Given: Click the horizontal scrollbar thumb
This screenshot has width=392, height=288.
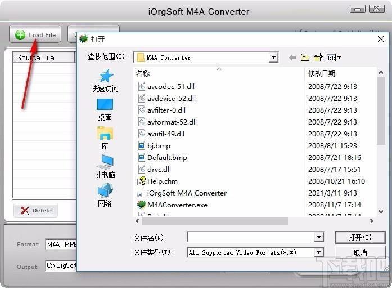Looking at the screenshot, I should (x=215, y=221).
